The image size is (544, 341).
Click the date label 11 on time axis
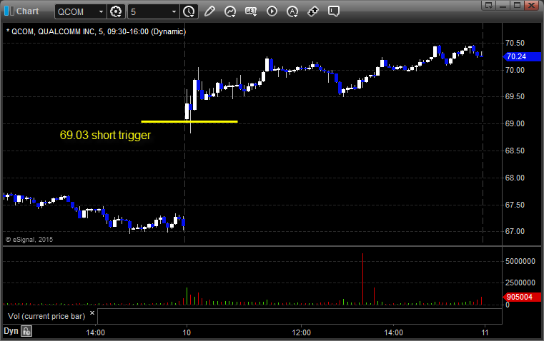(x=485, y=332)
